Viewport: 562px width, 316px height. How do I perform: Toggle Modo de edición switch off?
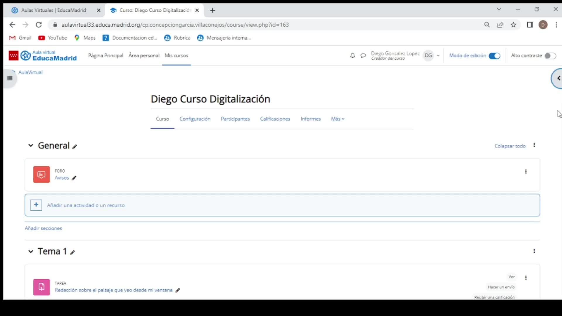click(x=494, y=56)
